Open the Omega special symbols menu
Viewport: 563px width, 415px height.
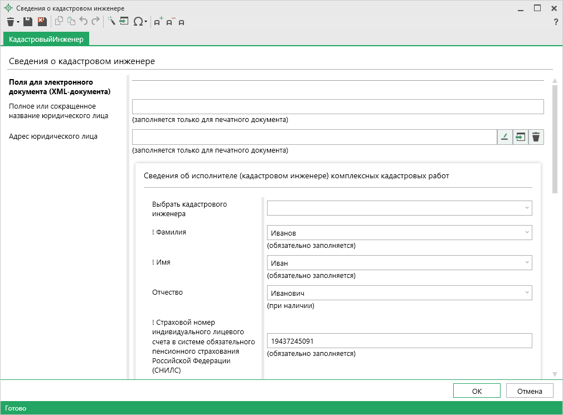click(139, 22)
